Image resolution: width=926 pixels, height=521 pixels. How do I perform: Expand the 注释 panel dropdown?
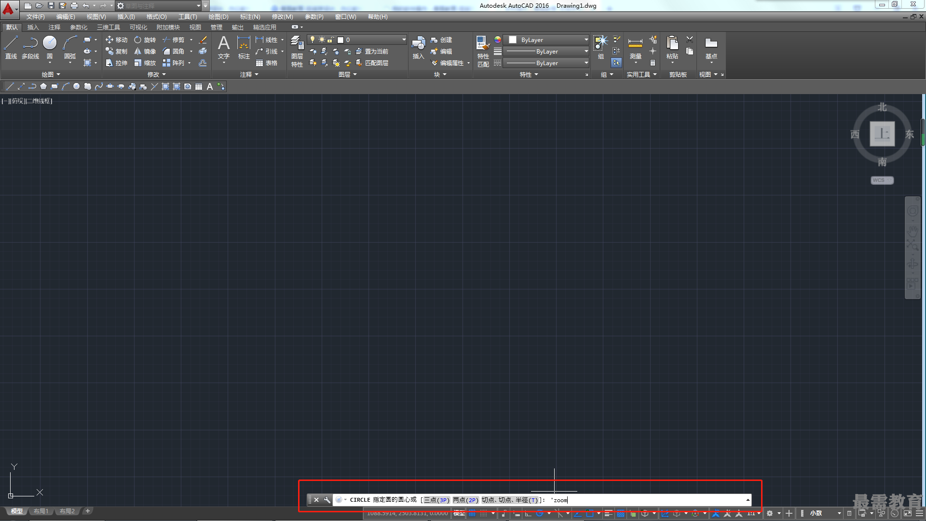(x=249, y=74)
